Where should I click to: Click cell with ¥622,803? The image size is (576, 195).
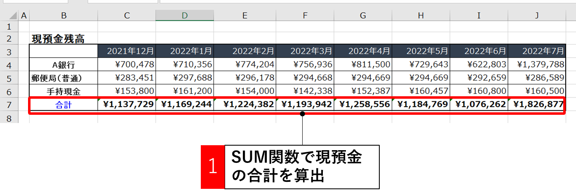click(x=479, y=65)
